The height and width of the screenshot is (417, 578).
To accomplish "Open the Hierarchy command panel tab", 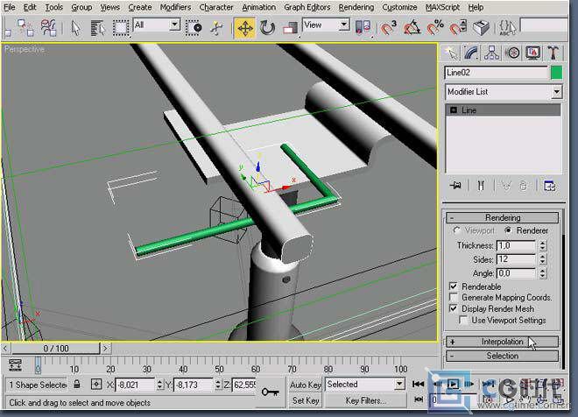I will point(491,53).
